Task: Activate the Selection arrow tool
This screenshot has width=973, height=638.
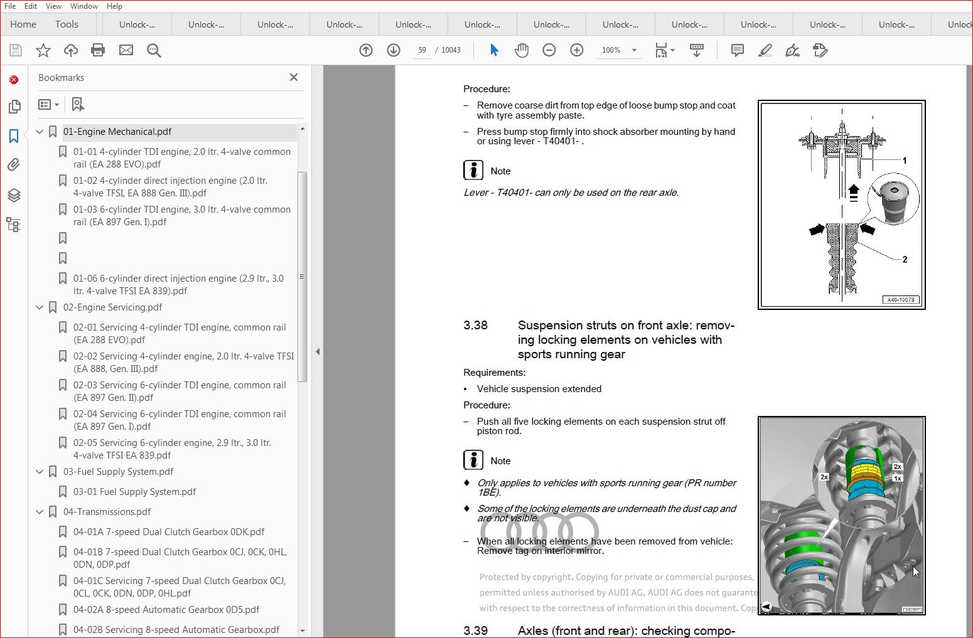Action: (494, 50)
